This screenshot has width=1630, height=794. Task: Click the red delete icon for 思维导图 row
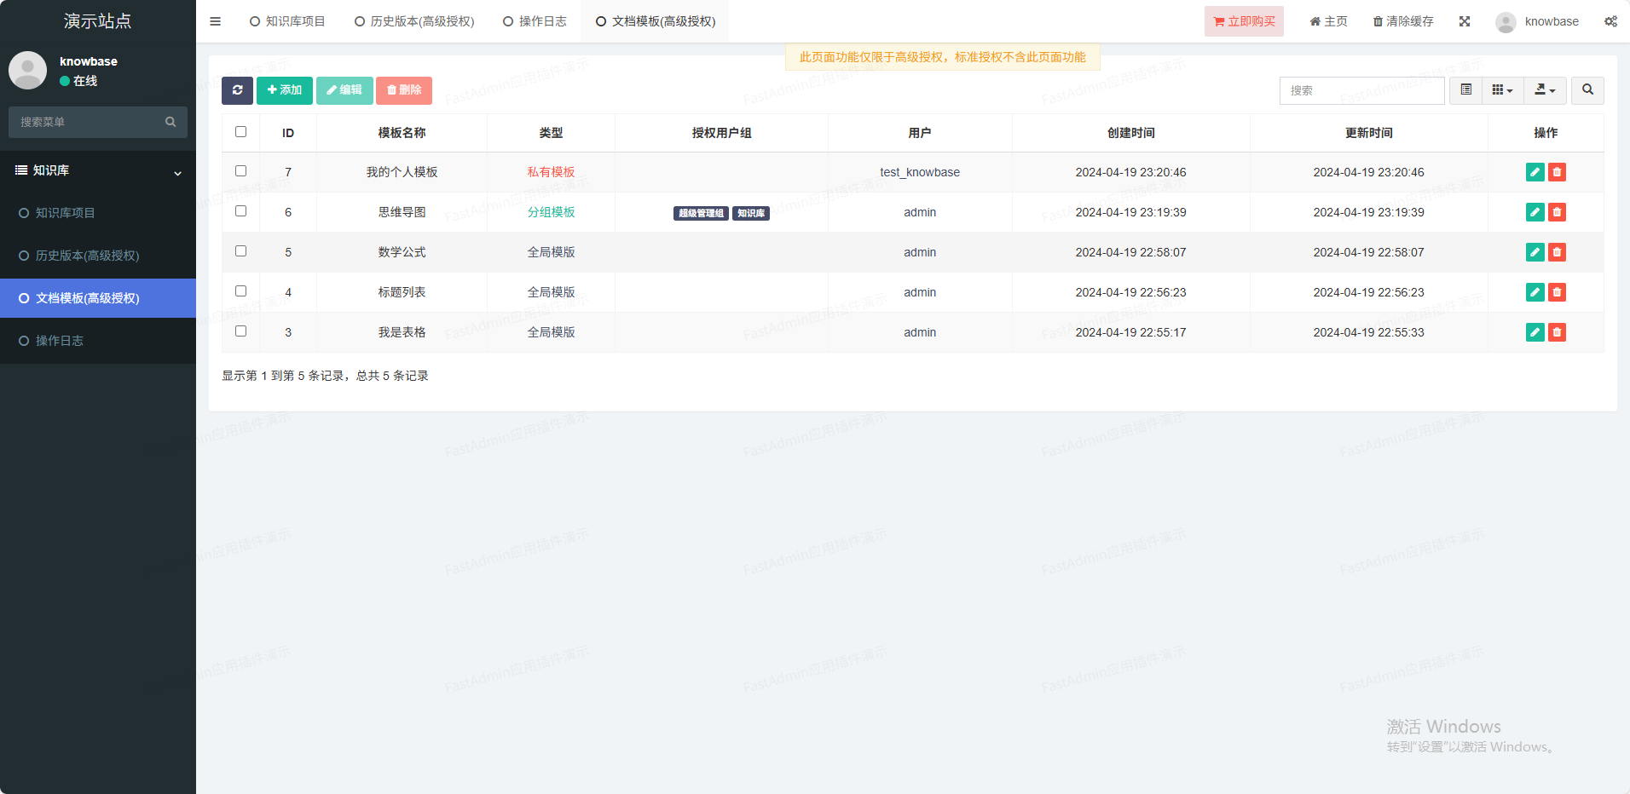(1557, 212)
